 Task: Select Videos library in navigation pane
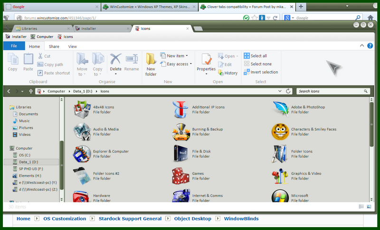coord(25,134)
